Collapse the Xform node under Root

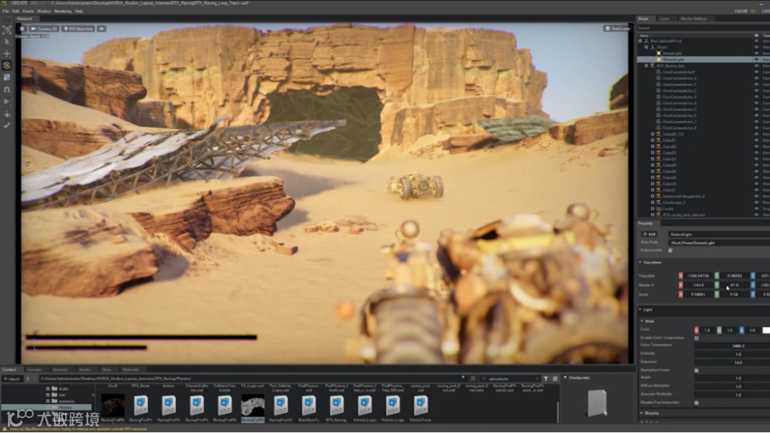(x=646, y=47)
